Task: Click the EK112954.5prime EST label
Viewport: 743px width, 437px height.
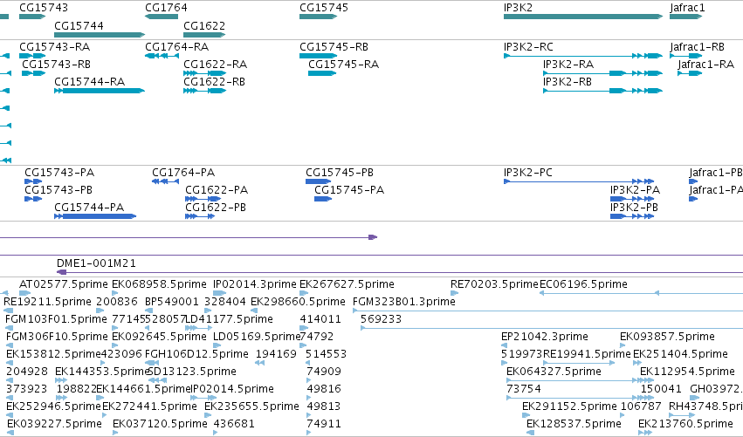Action: pos(687,372)
